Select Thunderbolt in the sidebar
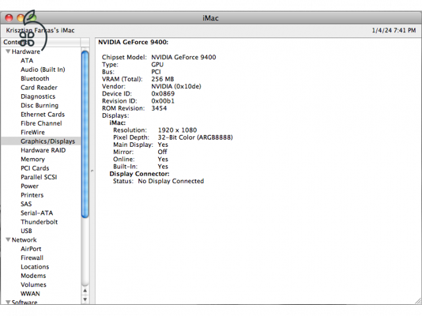Viewport: 422px width, 316px height. point(40,222)
